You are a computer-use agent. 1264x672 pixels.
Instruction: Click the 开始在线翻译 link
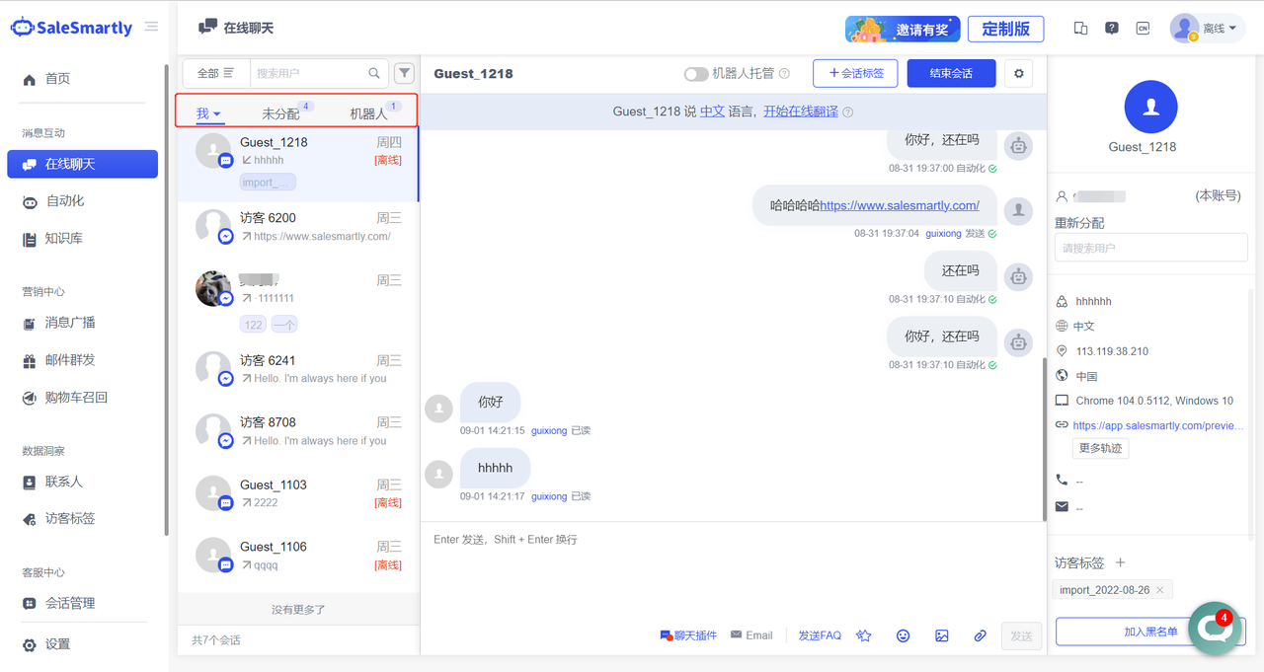point(800,112)
